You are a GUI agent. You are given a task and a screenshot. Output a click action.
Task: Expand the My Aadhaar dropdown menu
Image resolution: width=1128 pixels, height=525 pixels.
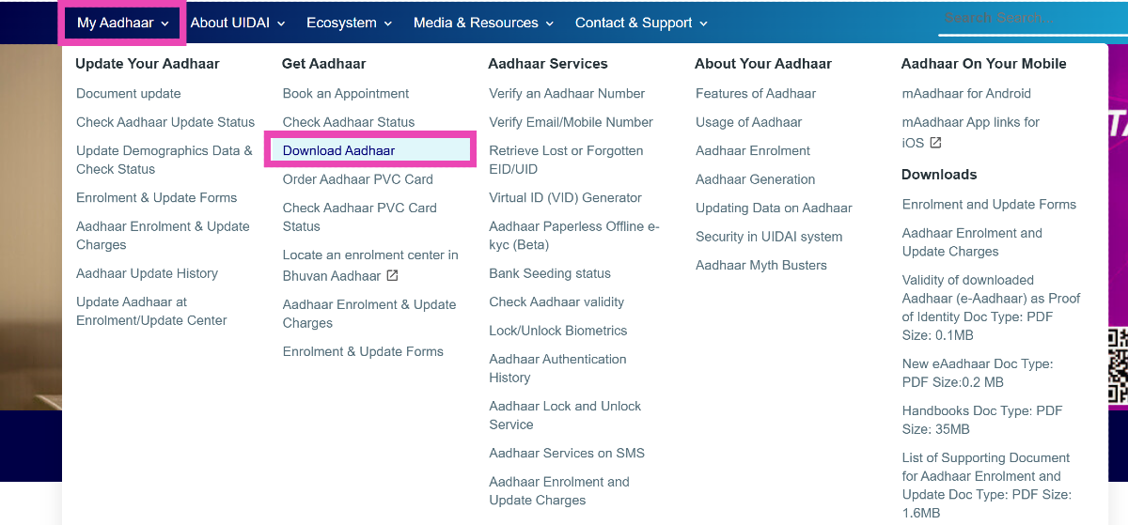pyautogui.click(x=123, y=23)
